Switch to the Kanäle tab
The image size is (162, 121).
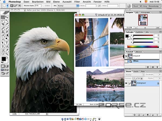(x=136, y=72)
